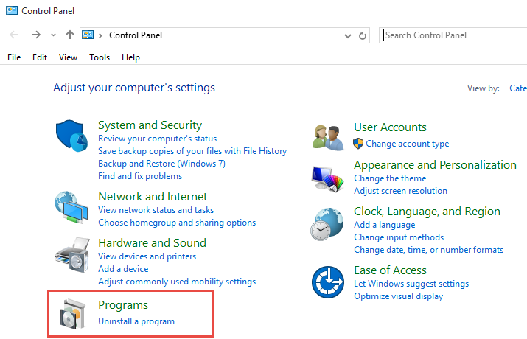Click View network status and tasks
This screenshot has height=339, width=527.
pyautogui.click(x=156, y=210)
